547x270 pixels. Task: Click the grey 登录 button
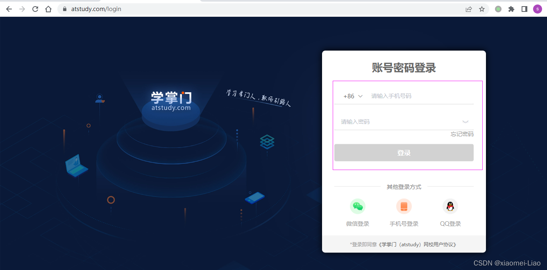404,152
